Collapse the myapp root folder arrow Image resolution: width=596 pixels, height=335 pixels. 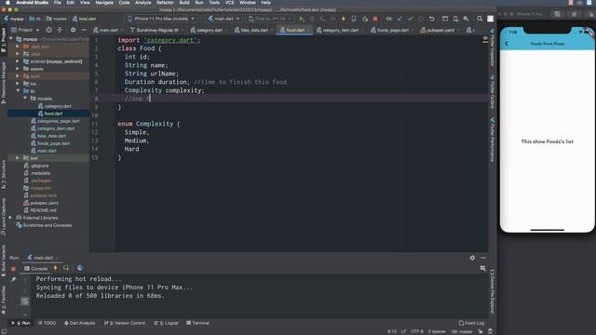[x=10, y=39]
